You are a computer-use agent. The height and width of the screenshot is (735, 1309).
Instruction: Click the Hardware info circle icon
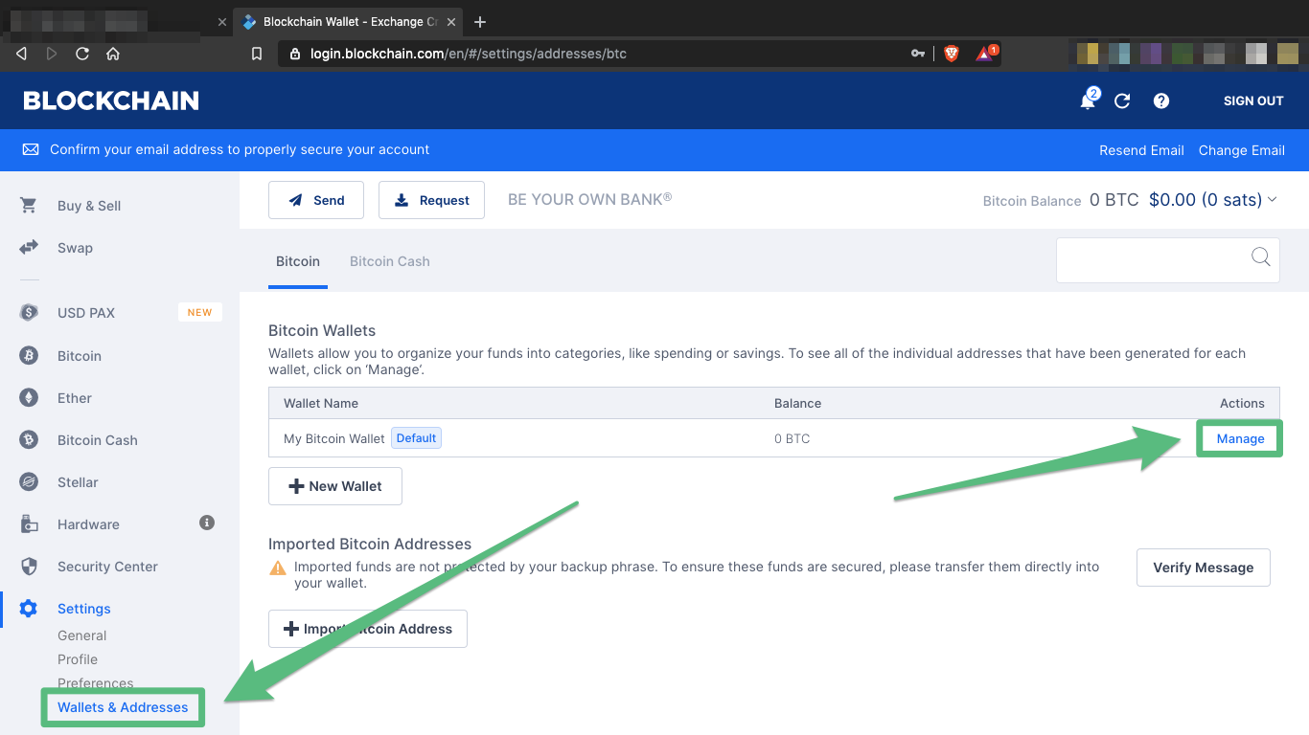(x=206, y=523)
